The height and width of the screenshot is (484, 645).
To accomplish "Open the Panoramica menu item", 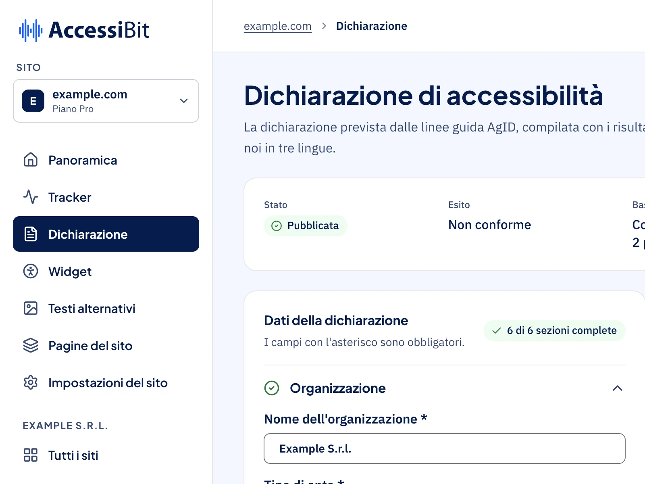I will coord(106,160).
